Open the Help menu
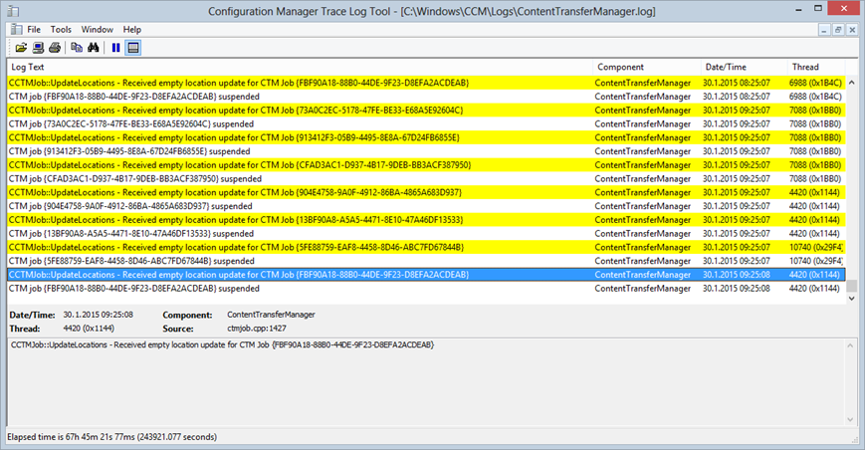 click(x=131, y=29)
